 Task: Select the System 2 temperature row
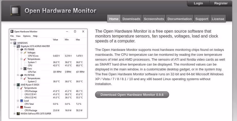[48, 81]
